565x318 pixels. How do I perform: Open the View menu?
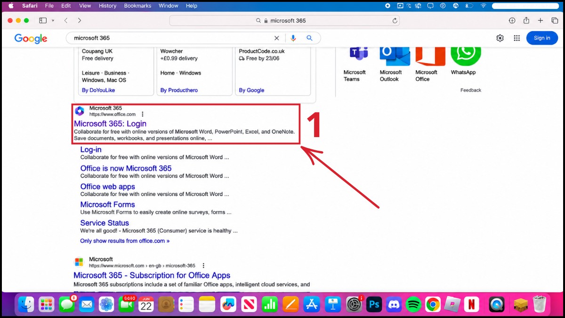coord(85,6)
